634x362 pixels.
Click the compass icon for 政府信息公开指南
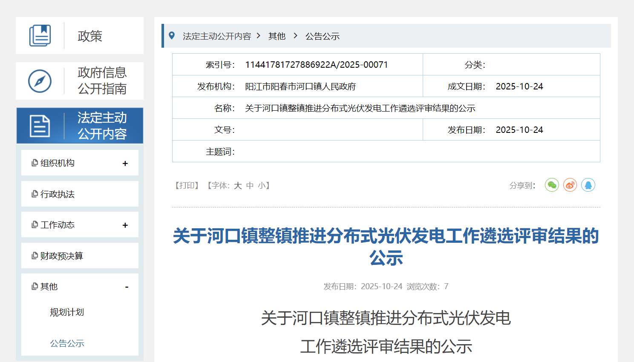pyautogui.click(x=40, y=81)
